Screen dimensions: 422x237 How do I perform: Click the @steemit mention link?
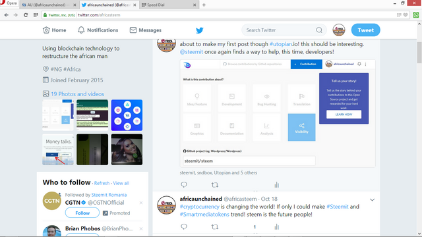coord(191,52)
